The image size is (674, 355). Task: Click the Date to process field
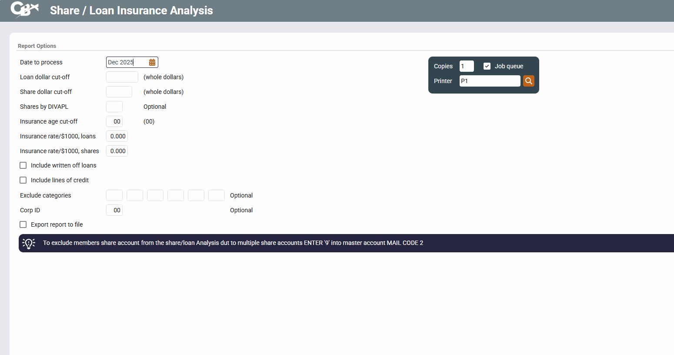click(x=127, y=63)
